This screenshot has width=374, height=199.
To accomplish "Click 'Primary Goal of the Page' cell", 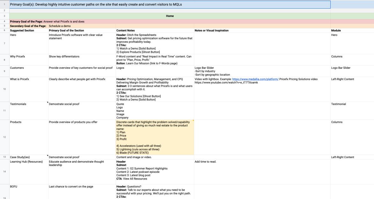I will pyautogui.click(x=170, y=21).
